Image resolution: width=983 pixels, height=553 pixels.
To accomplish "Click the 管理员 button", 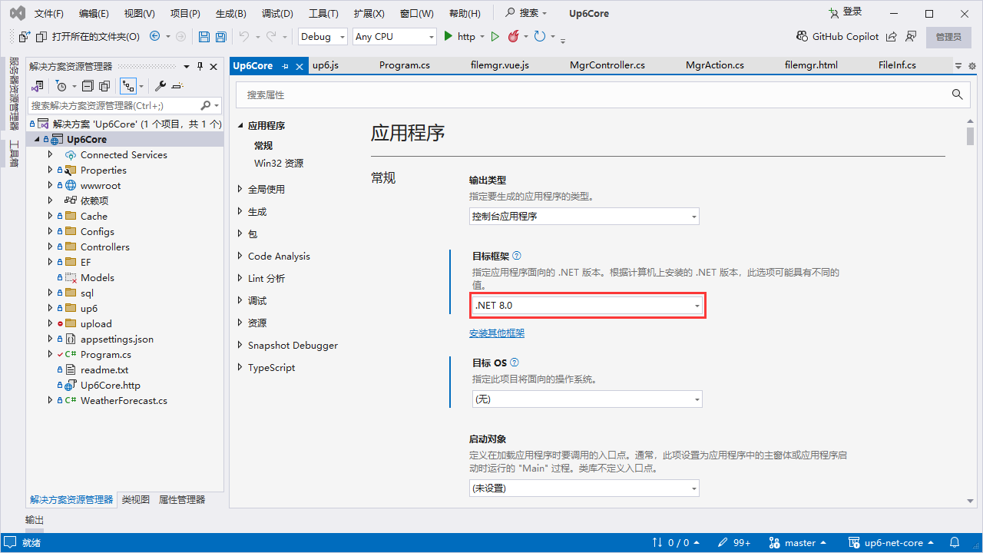I will (x=948, y=37).
